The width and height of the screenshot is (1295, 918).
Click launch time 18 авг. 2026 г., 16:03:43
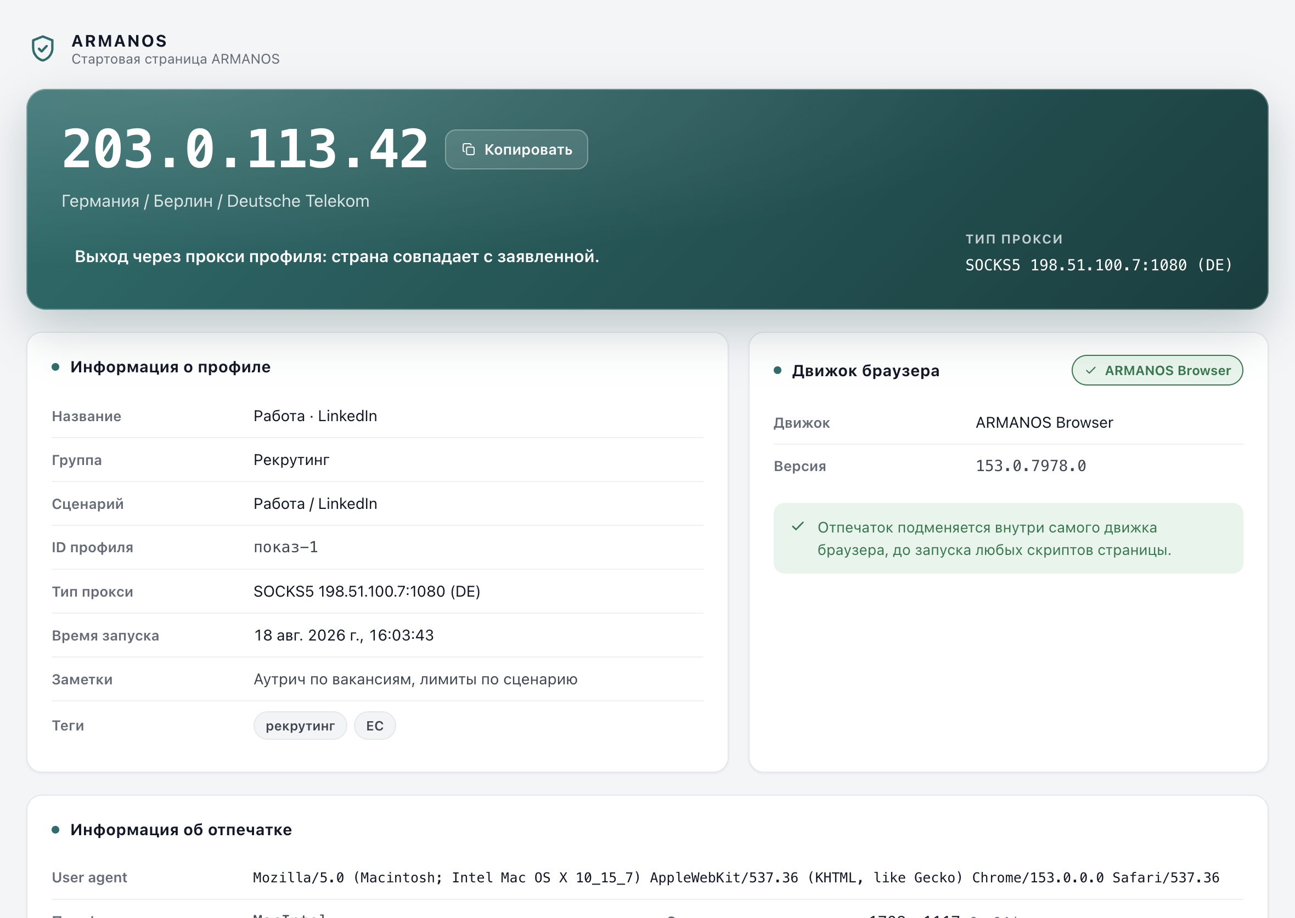(x=344, y=636)
